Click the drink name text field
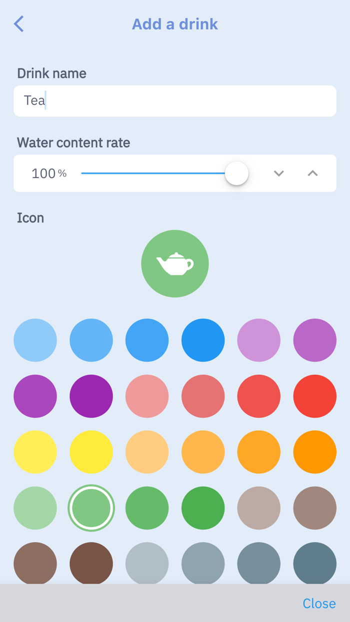The image size is (350, 622). coord(175,100)
